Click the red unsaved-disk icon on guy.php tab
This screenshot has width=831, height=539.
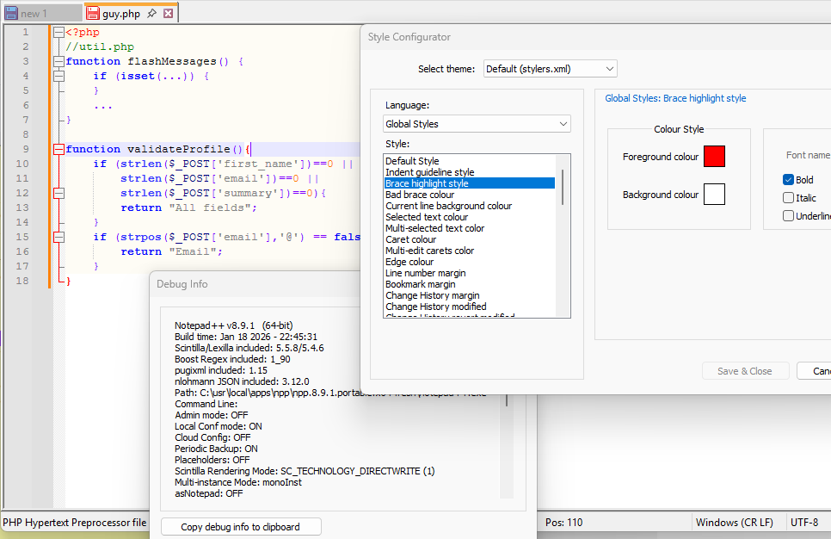(x=92, y=14)
